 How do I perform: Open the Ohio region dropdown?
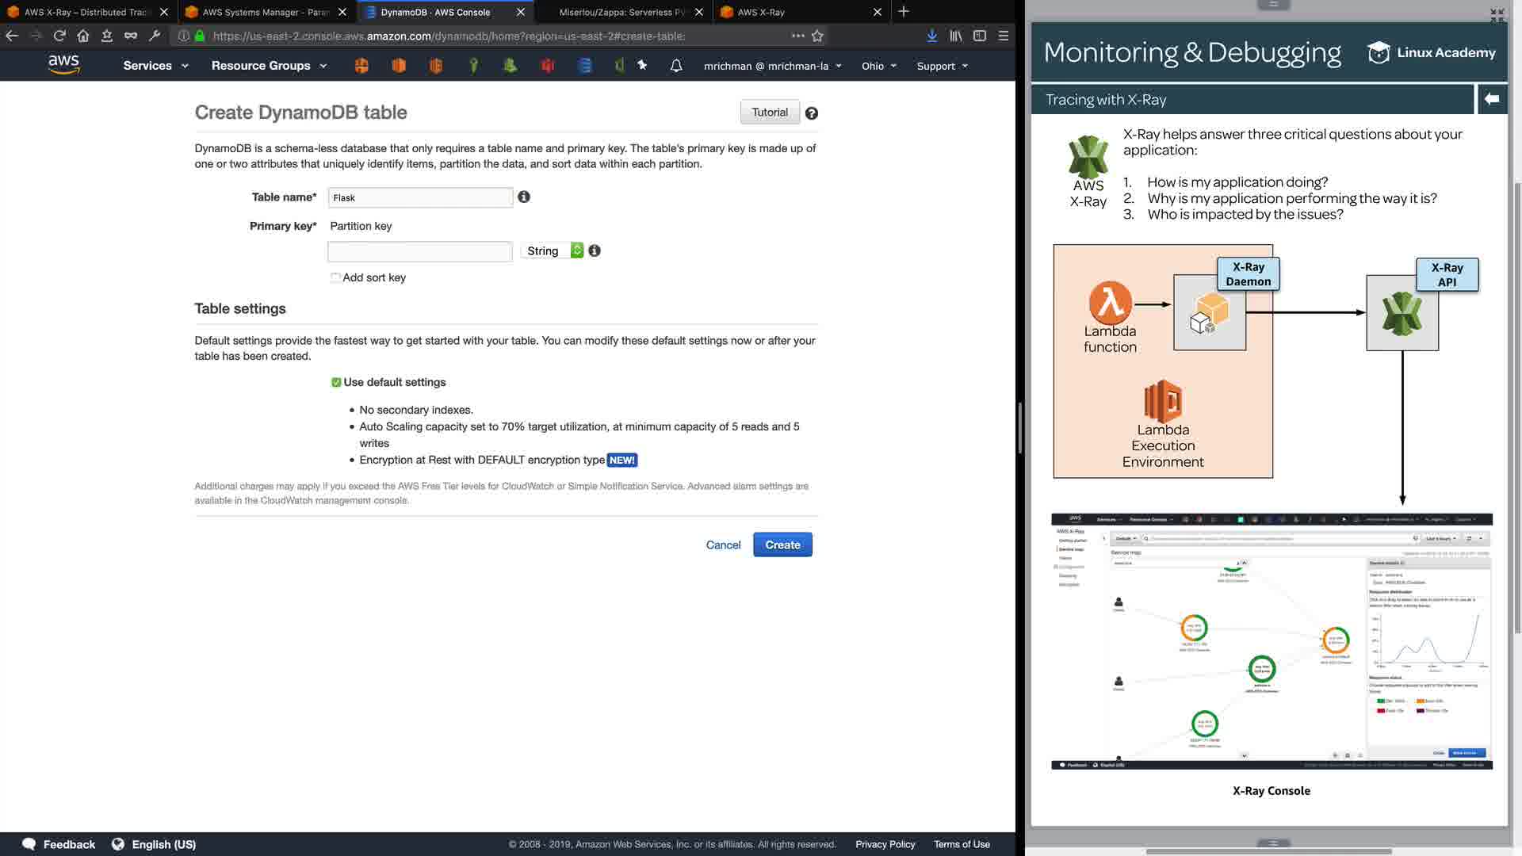878,66
